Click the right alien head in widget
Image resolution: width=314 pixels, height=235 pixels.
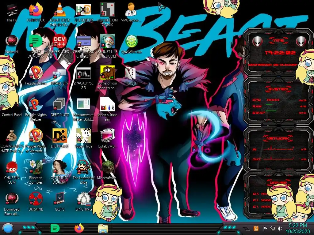tap(301, 42)
